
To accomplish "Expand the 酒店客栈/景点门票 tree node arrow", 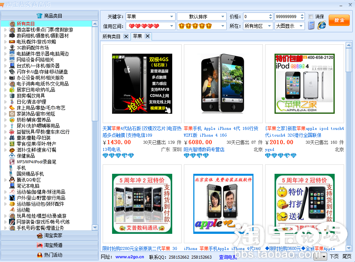I will (5, 30).
